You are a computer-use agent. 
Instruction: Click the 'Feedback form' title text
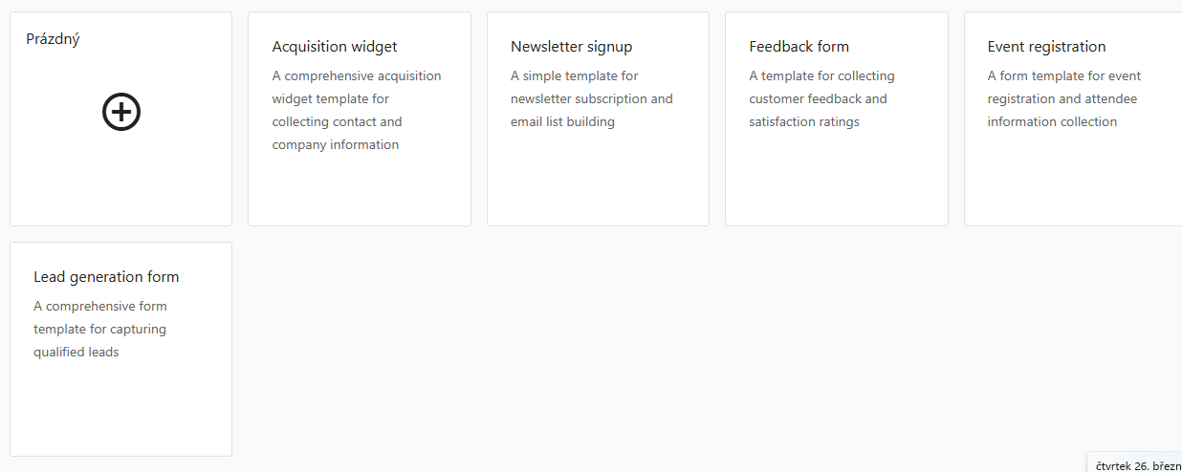click(799, 47)
